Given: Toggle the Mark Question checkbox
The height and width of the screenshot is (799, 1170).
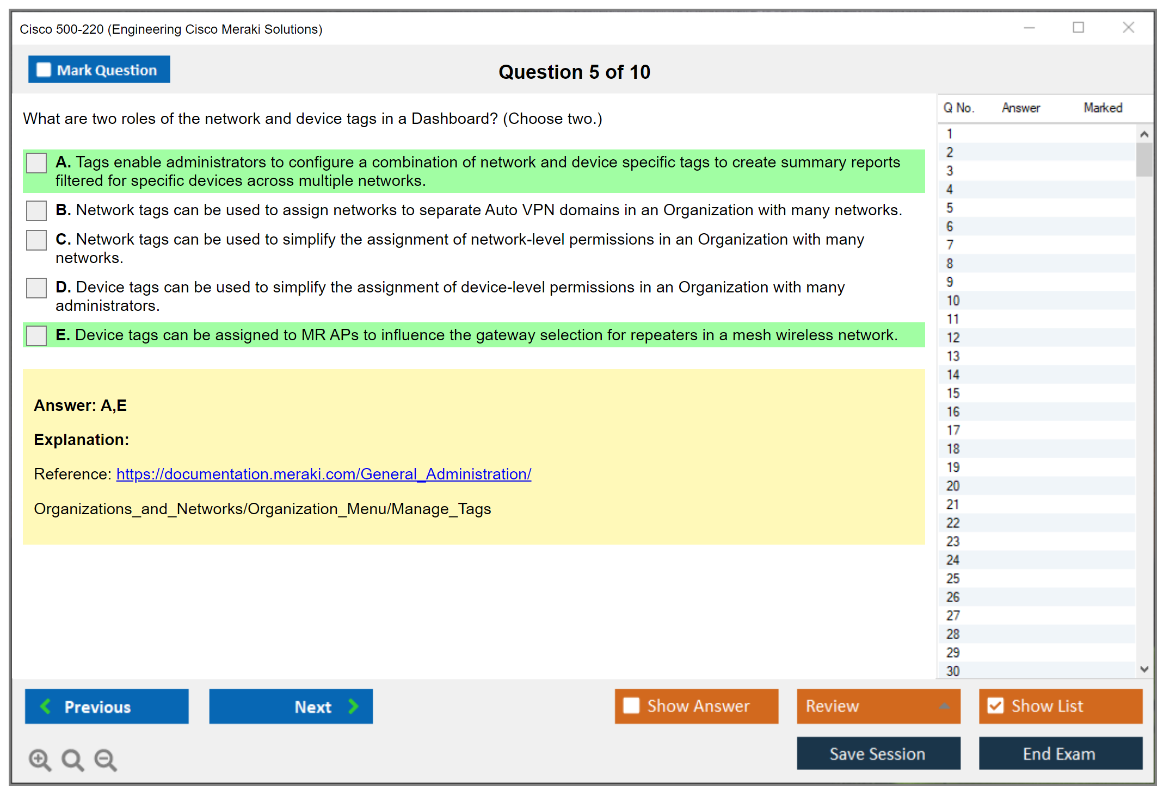Looking at the screenshot, I should [44, 70].
